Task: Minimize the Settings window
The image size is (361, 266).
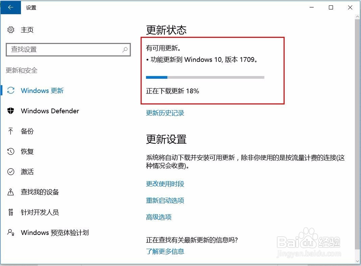Action: [x=312, y=7]
